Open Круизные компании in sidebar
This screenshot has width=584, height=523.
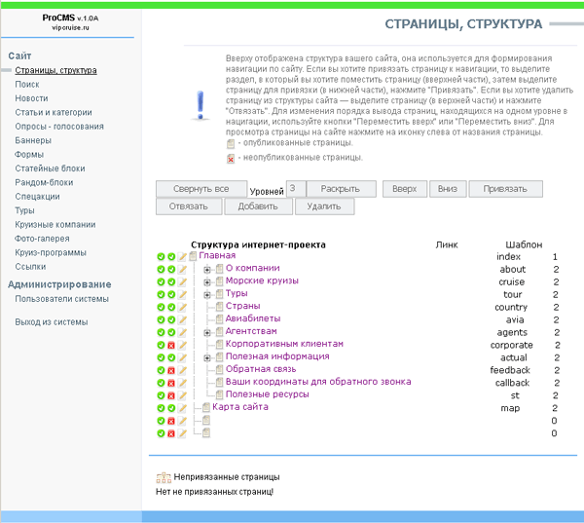click(x=55, y=224)
